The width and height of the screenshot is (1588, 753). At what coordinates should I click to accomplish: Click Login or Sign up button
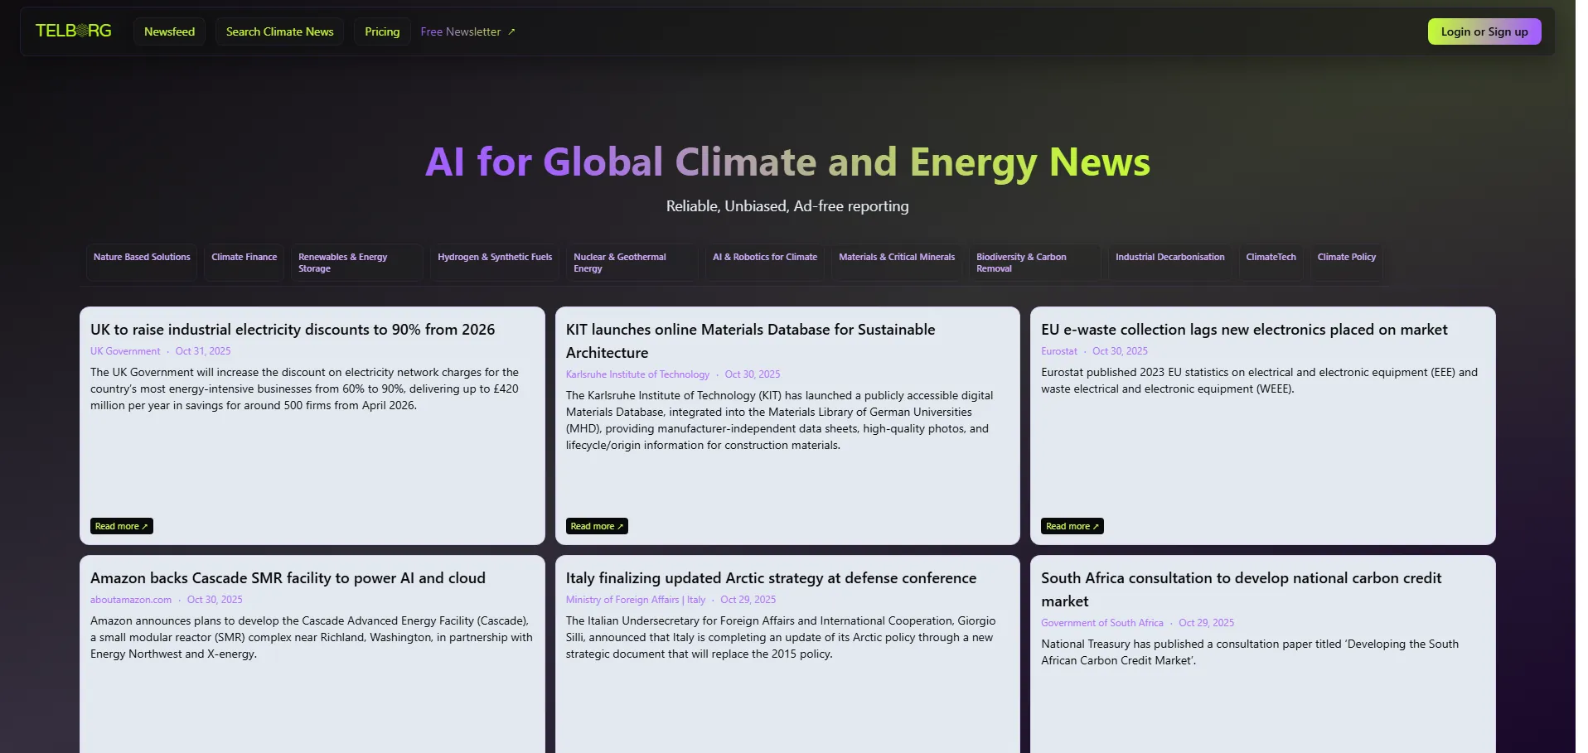point(1484,31)
